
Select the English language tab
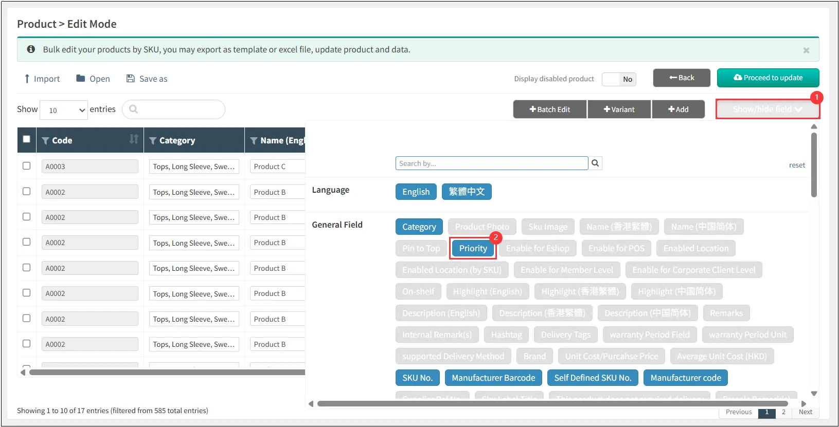click(x=416, y=192)
